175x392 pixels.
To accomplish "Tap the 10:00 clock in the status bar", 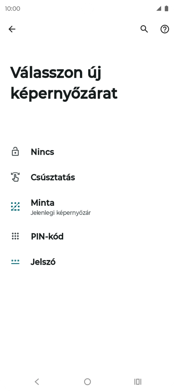I will 12,9.
